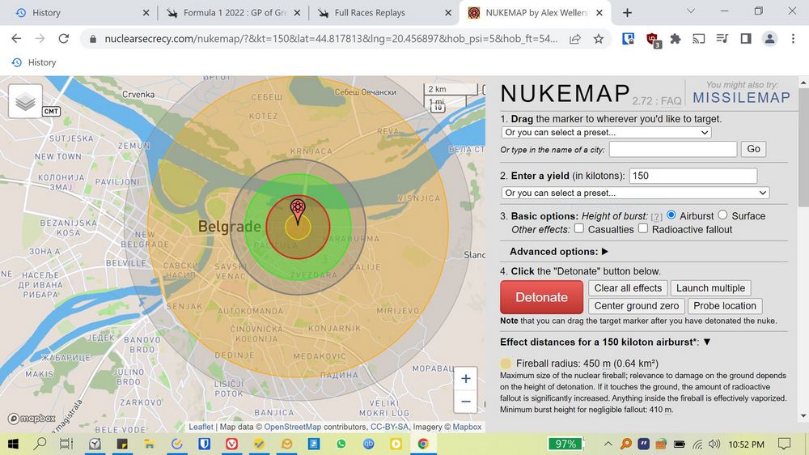Reload the NUKEMAP page
The height and width of the screenshot is (455, 809).
coord(64,39)
